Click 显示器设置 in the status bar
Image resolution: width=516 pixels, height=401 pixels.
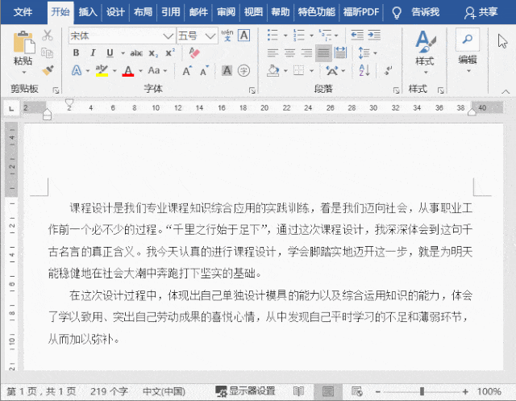click(245, 391)
